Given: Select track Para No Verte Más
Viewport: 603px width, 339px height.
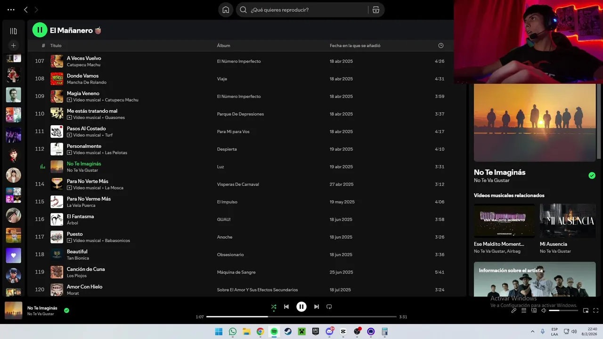Looking at the screenshot, I should pos(88,181).
